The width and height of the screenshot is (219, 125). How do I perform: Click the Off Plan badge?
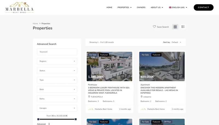pos(167,122)
